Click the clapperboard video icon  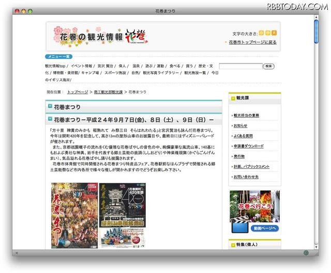(x=240, y=226)
